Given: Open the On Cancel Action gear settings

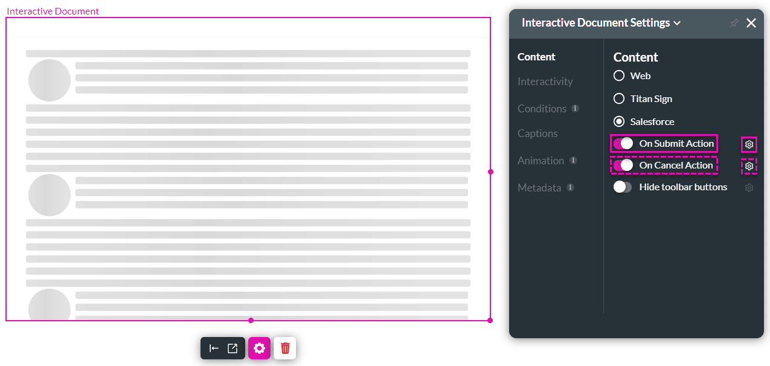Looking at the screenshot, I should [x=749, y=165].
